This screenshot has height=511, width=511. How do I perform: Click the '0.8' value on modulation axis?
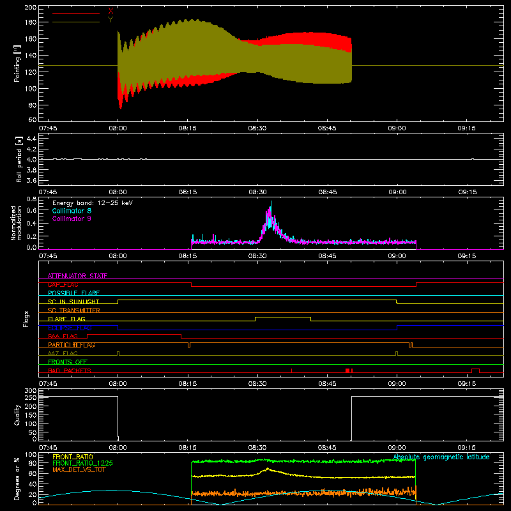click(x=31, y=199)
